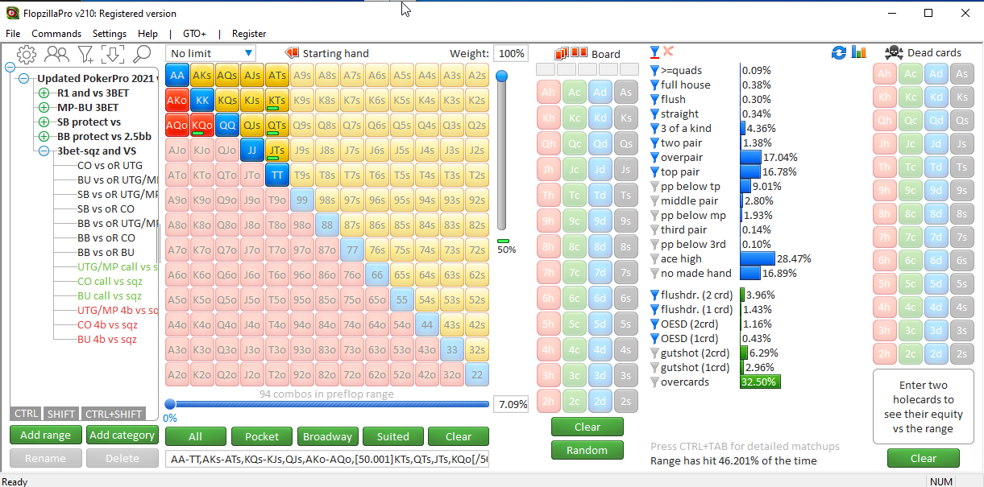Toggle the funnel filter for gutshot (2crd)
Screen dimensions: 984x487
(x=654, y=353)
